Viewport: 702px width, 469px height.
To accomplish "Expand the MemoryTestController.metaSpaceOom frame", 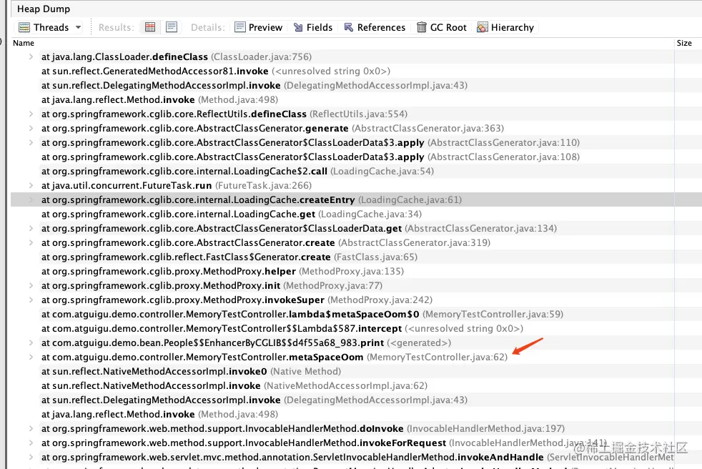I will (31, 357).
